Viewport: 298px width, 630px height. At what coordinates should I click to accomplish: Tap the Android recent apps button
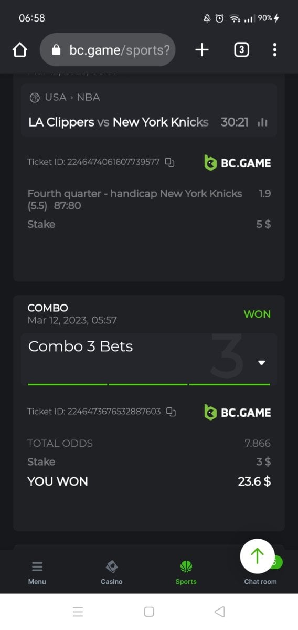pyautogui.click(x=78, y=612)
